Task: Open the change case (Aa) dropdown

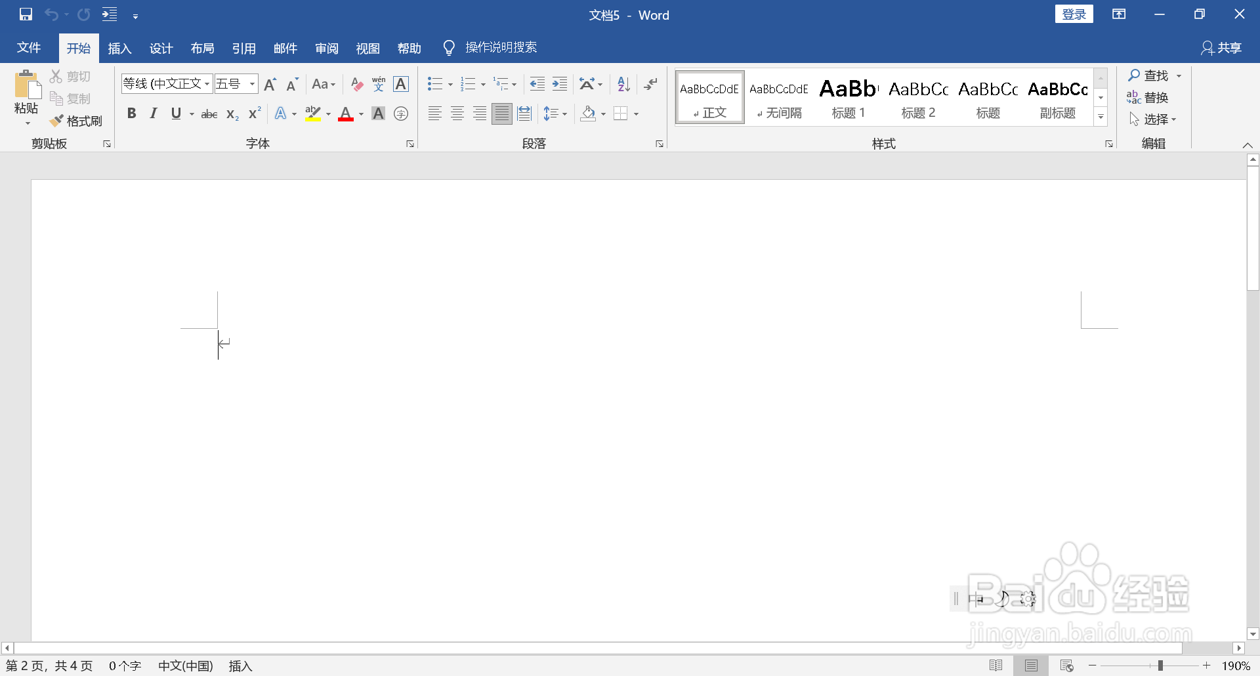Action: pos(324,84)
